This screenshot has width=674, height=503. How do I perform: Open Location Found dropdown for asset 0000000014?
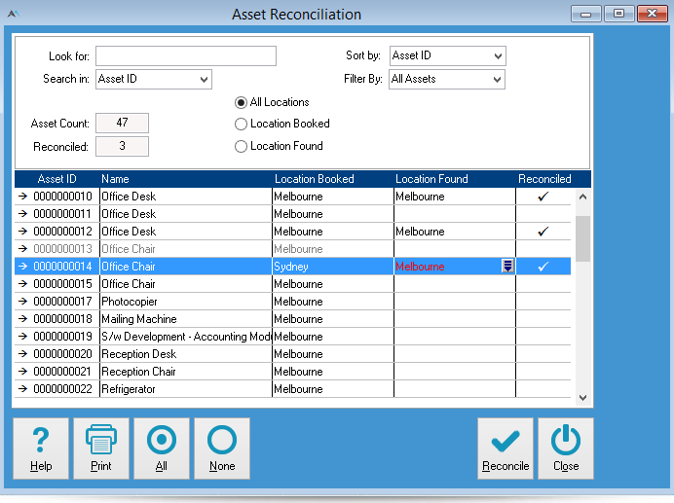507,267
